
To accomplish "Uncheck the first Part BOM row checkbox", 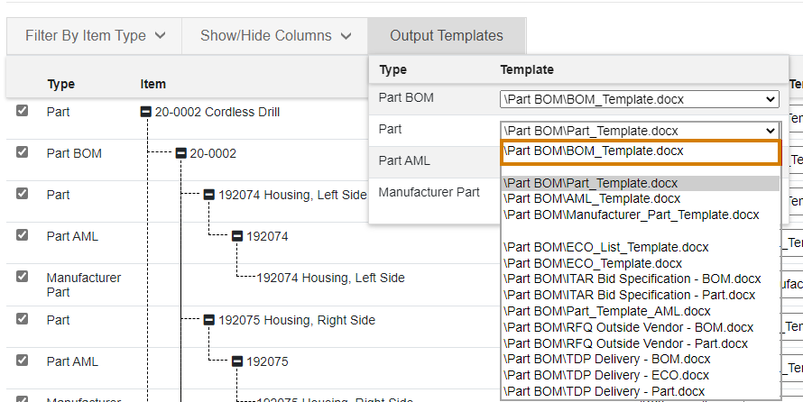I will [22, 152].
